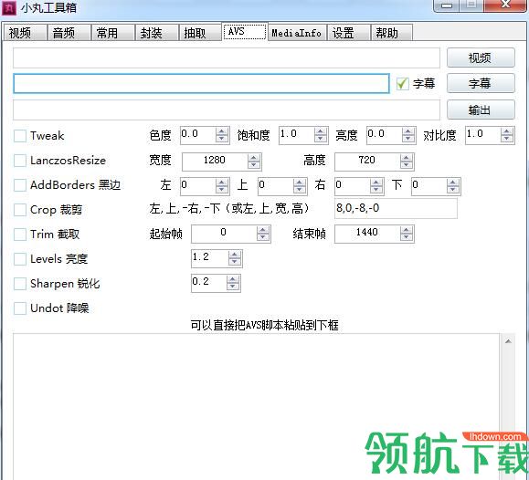Image resolution: width=529 pixels, height=480 pixels.
Task: Decrease 高度 720 with down arrow
Action: coord(407,165)
